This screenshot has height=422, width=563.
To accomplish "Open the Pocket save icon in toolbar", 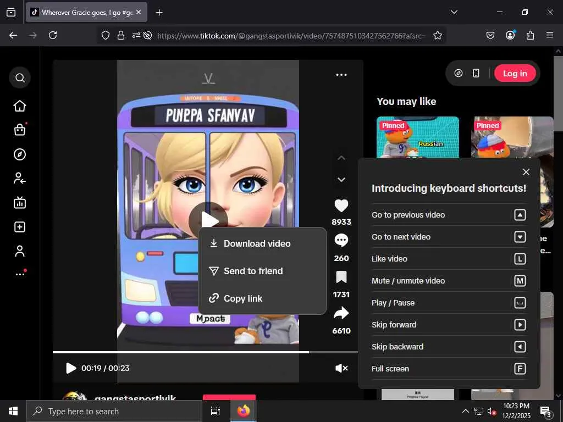I will (490, 35).
